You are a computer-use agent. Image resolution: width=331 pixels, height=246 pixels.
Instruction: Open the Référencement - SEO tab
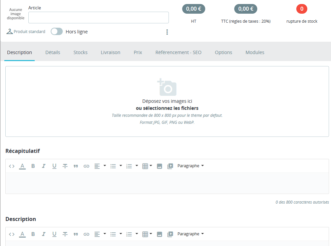pyautogui.click(x=179, y=52)
